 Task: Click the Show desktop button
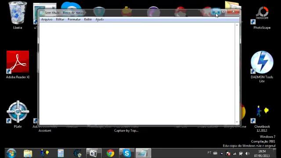point(275,153)
